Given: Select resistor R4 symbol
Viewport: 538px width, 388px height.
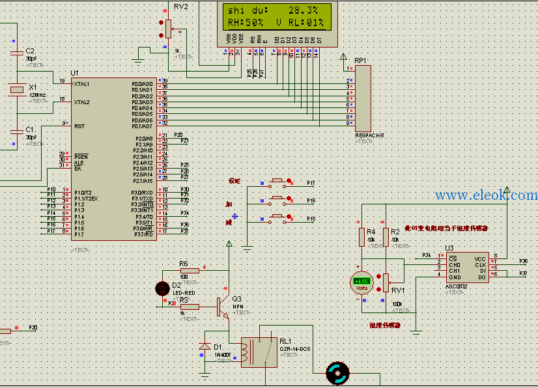Looking at the screenshot, I should pos(361,237).
